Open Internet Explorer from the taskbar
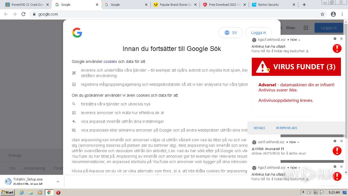 22,192
